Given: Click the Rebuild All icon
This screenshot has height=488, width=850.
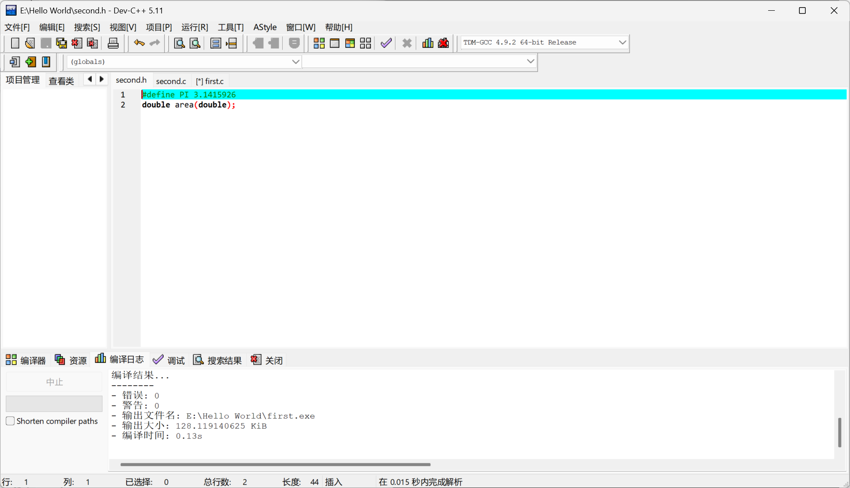Looking at the screenshot, I should pyautogui.click(x=365, y=43).
